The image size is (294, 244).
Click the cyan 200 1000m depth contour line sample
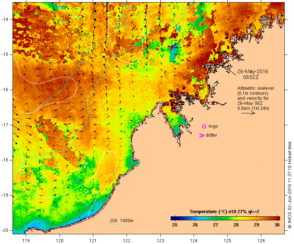click(116, 224)
